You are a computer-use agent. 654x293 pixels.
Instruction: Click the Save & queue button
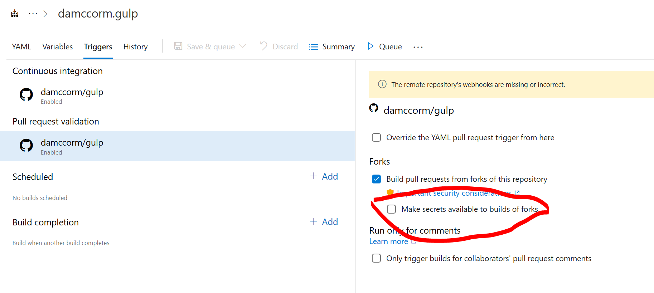click(x=210, y=47)
